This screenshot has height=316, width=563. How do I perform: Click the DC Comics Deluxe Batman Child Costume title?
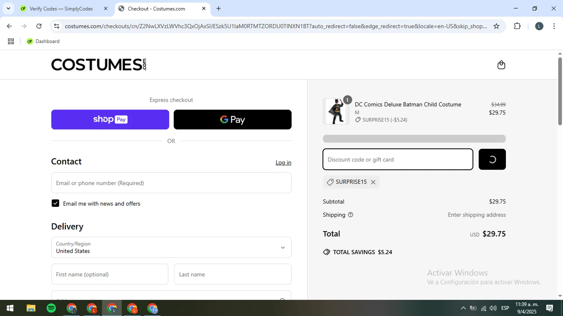click(x=408, y=105)
